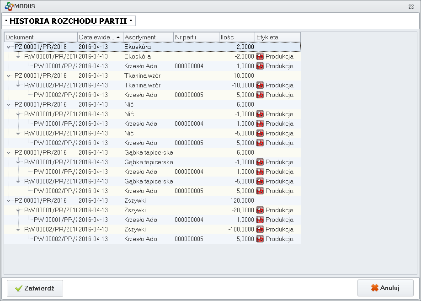Viewport: 421px width, 301px height.
Task: Select the -100,0000 quantity cell
Action: 237,229
